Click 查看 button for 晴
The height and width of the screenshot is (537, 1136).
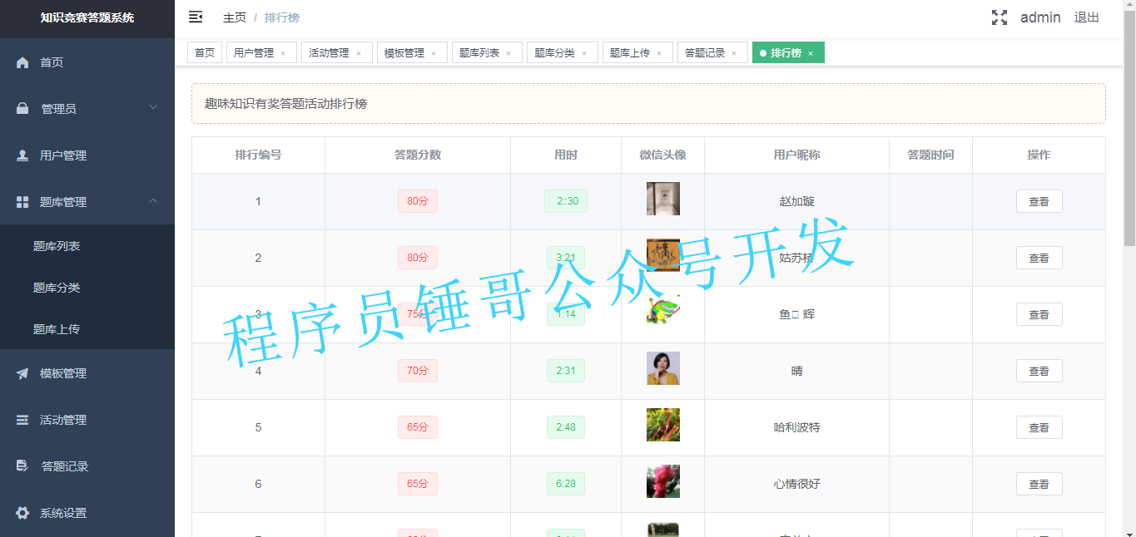1039,371
